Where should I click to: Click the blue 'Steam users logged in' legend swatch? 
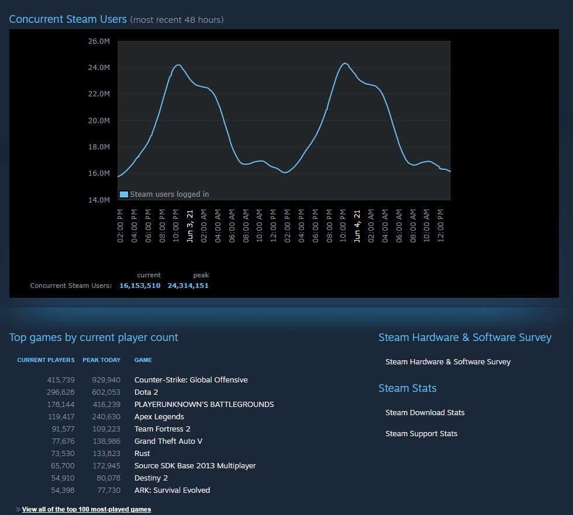124,194
